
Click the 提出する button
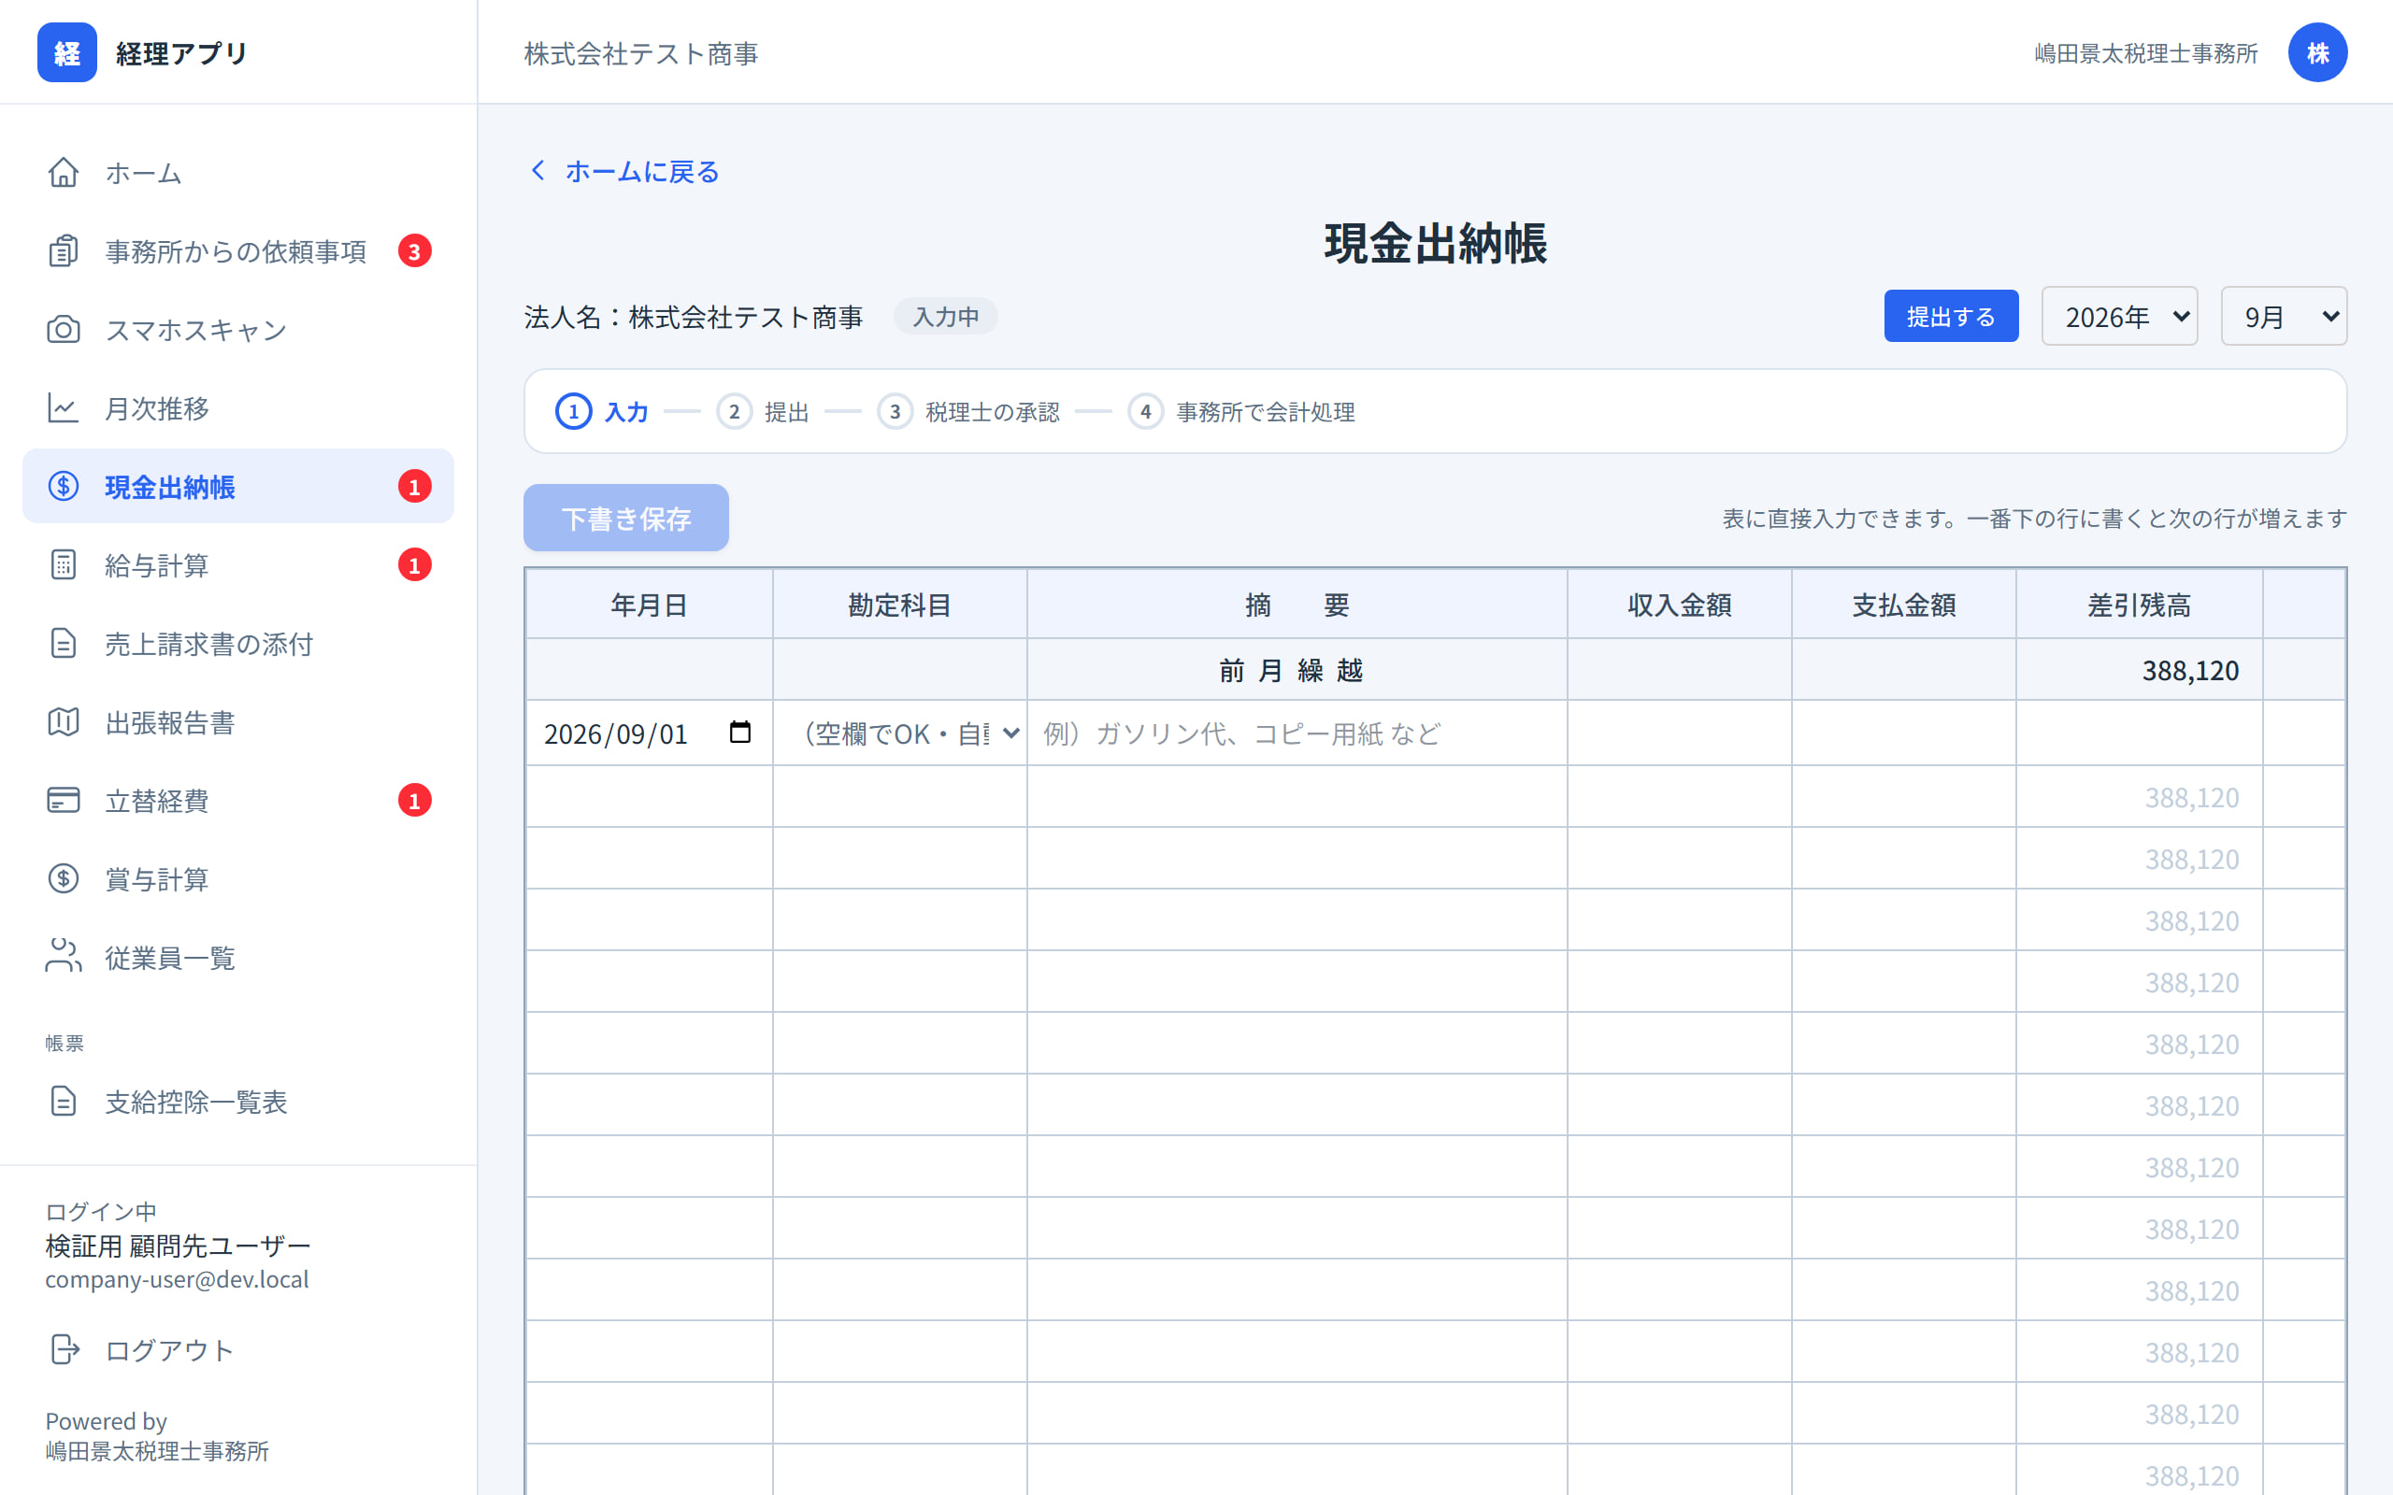[x=1950, y=317]
